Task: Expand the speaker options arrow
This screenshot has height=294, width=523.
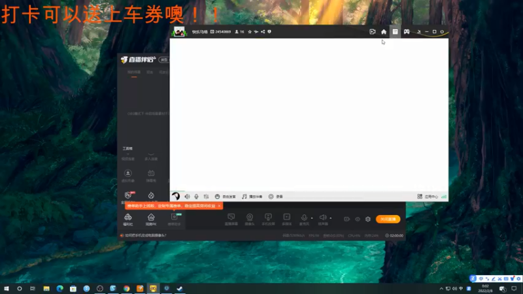Action: click(331, 218)
